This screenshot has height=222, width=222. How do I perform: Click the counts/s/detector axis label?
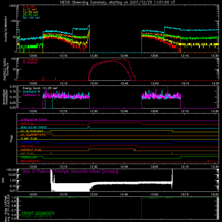pyautogui.click(x=6, y=29)
